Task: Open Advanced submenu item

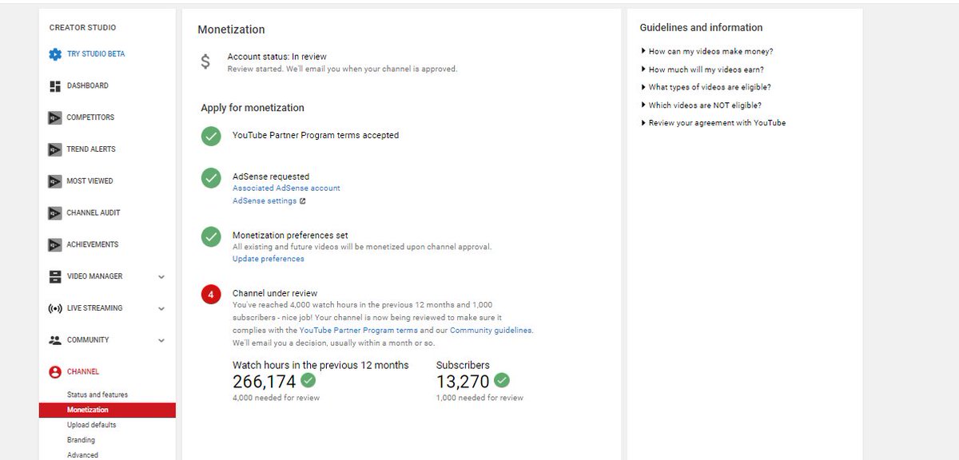Action: coord(82,455)
